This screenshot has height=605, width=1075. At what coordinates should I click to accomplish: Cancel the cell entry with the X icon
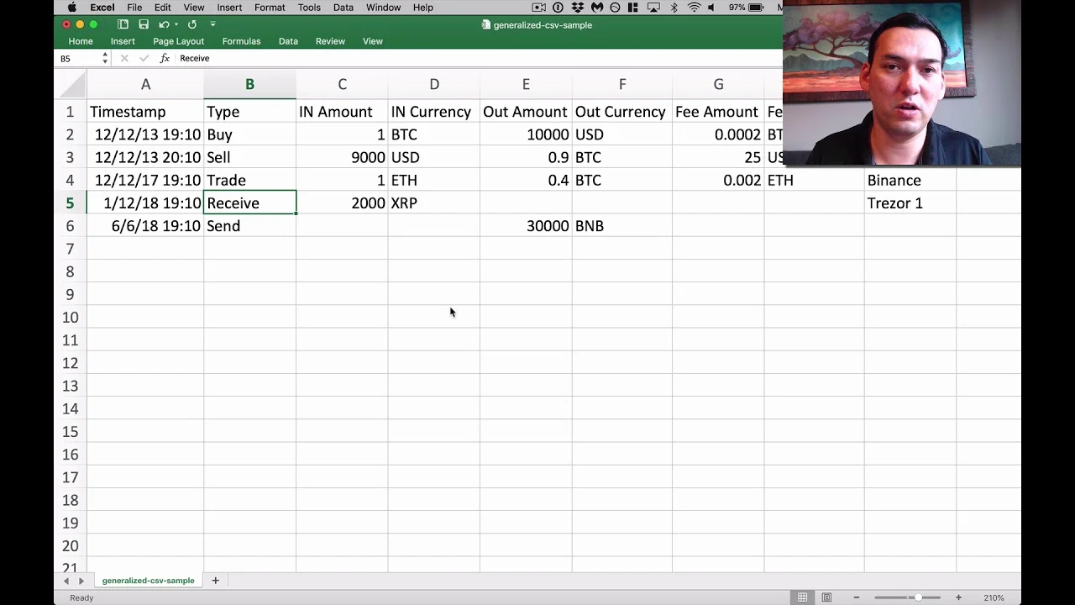[124, 58]
